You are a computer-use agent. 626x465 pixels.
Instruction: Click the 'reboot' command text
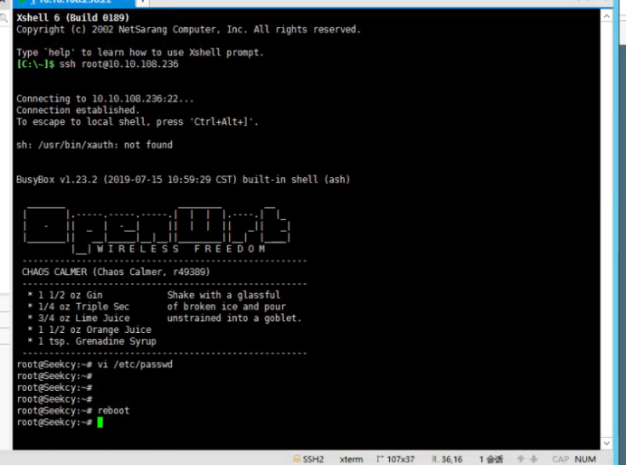coord(113,411)
